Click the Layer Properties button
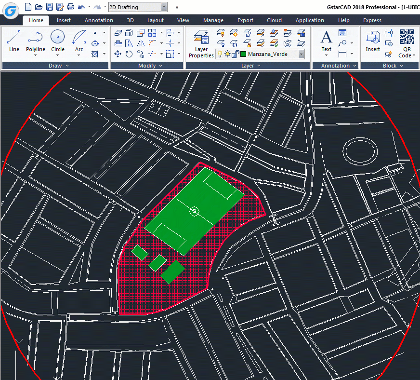The width and height of the screenshot is (420, 380). click(x=201, y=44)
